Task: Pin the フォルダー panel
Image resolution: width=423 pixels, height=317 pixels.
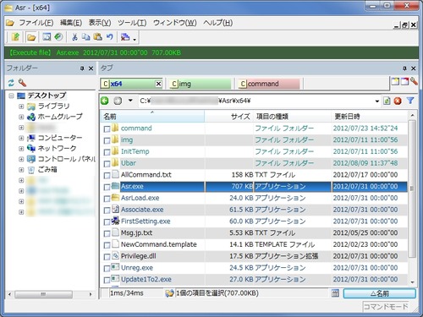Action: coord(82,68)
